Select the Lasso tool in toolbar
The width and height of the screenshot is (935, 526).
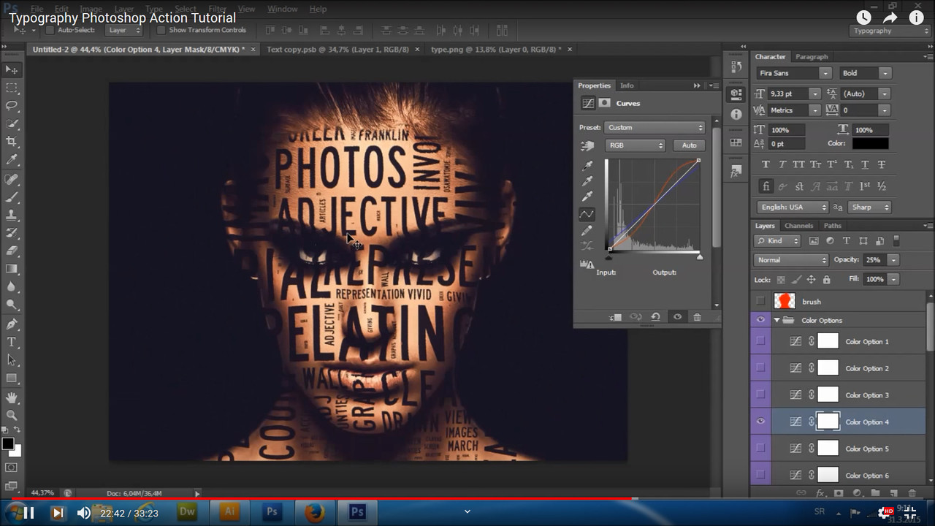coord(12,105)
